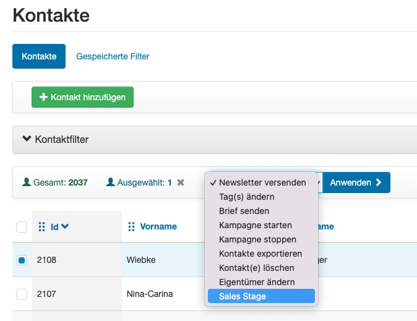417x321 pixels.
Task: Click the first name Nina-Carina
Action: [150, 294]
